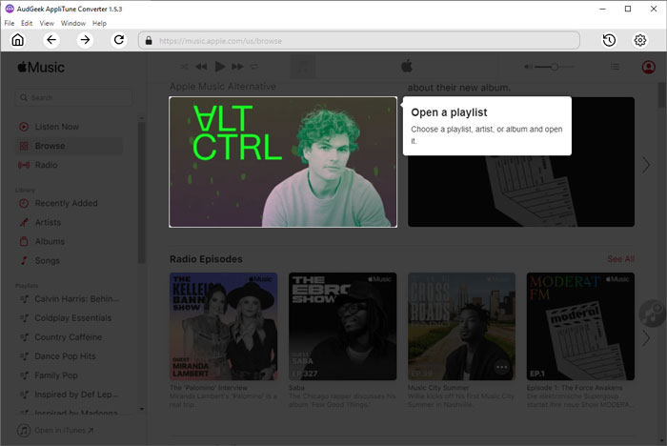Open The Kelleigh Bannen Show episode cover
Viewport: 667px width, 446px height.
(223, 327)
